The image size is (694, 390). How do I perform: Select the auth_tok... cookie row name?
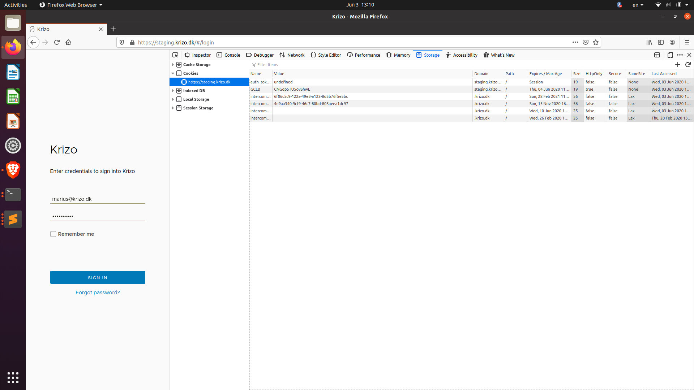(x=261, y=82)
